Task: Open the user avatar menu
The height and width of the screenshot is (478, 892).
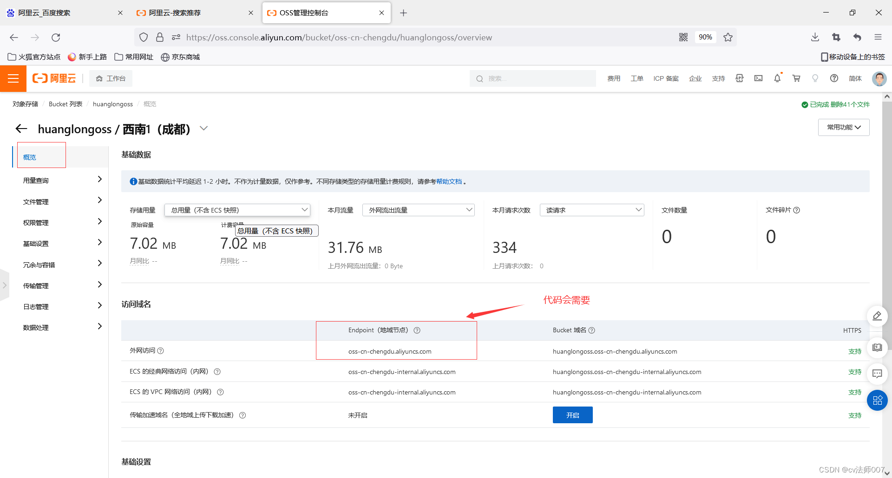Action: tap(879, 78)
